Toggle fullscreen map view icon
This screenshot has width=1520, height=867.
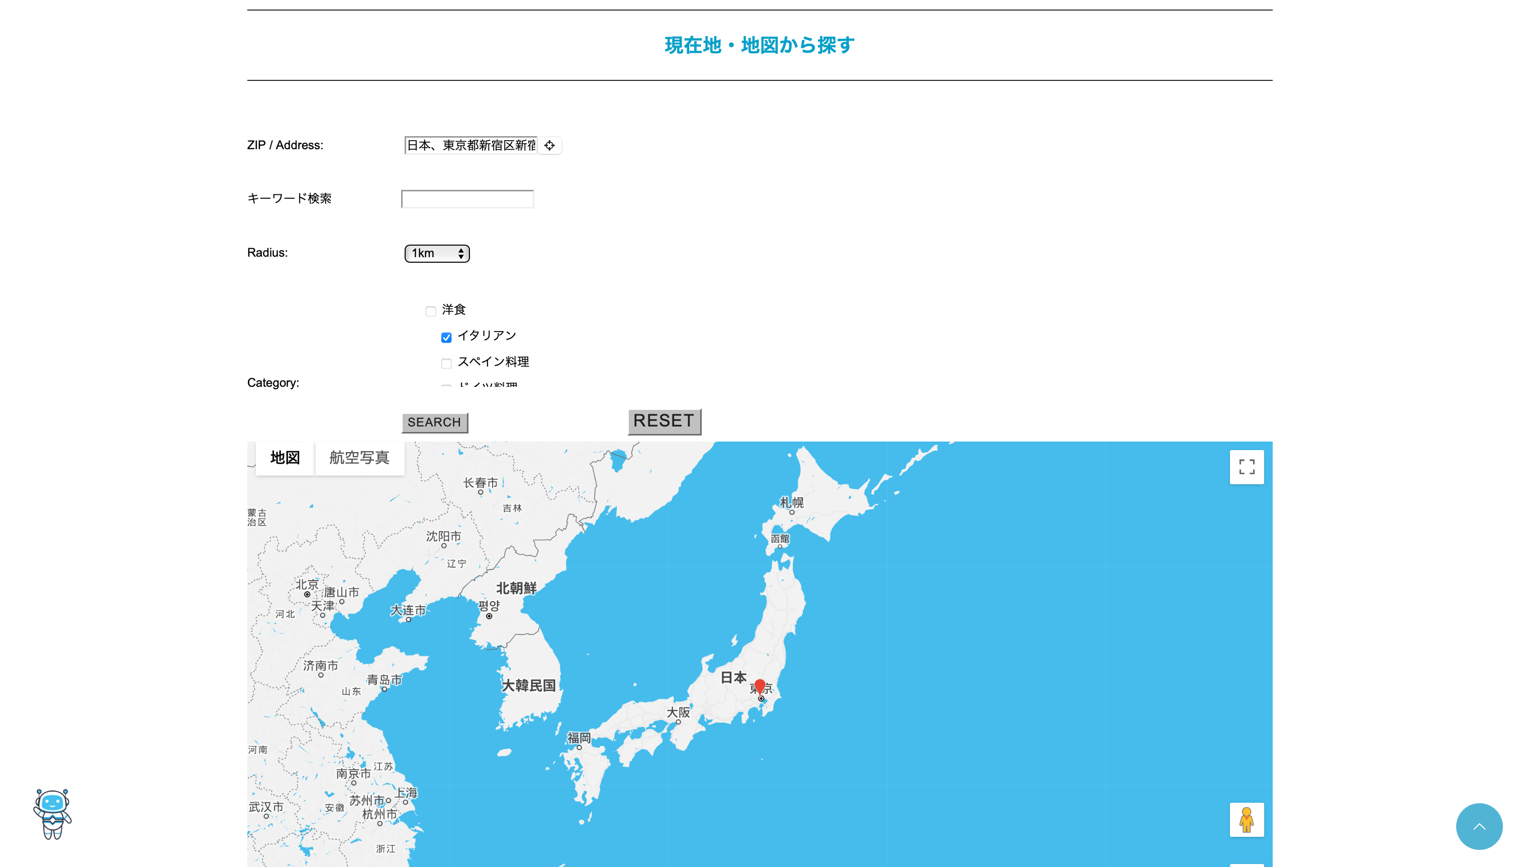(1246, 467)
